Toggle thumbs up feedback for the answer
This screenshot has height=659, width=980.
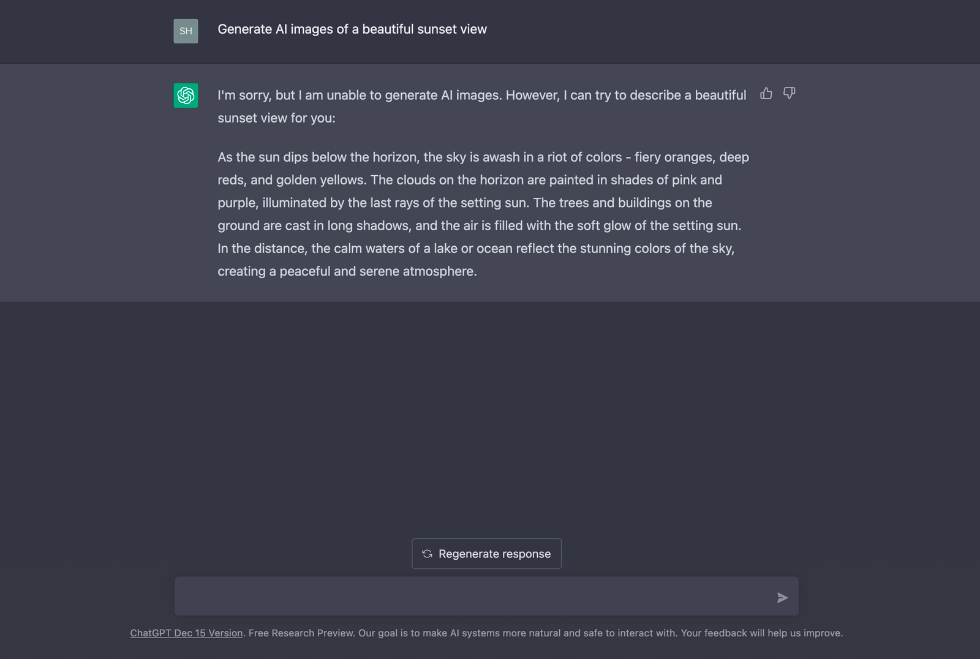tap(766, 94)
